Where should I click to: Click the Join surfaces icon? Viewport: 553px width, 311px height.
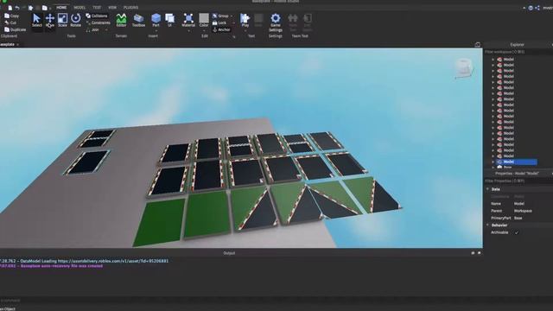pyautogui.click(x=88, y=30)
